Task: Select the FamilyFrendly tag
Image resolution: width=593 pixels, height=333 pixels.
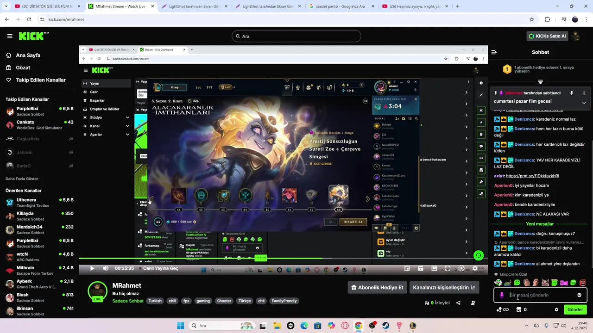Action: pyautogui.click(x=284, y=301)
